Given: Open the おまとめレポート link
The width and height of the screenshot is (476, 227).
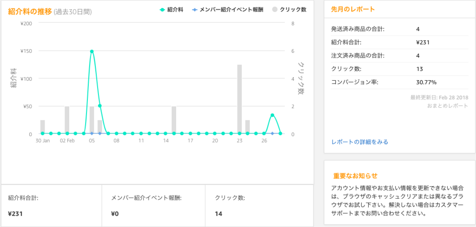Looking at the screenshot, I should (x=448, y=106).
